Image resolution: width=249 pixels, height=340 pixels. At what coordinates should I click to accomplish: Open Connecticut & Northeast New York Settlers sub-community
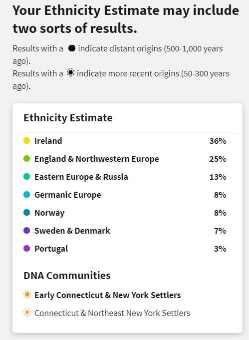pos(112,313)
